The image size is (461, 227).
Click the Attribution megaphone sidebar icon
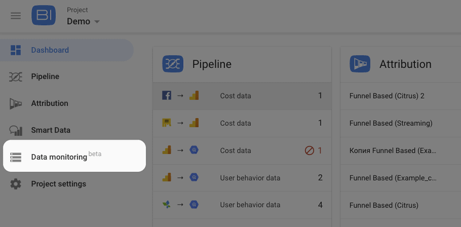[x=16, y=104]
